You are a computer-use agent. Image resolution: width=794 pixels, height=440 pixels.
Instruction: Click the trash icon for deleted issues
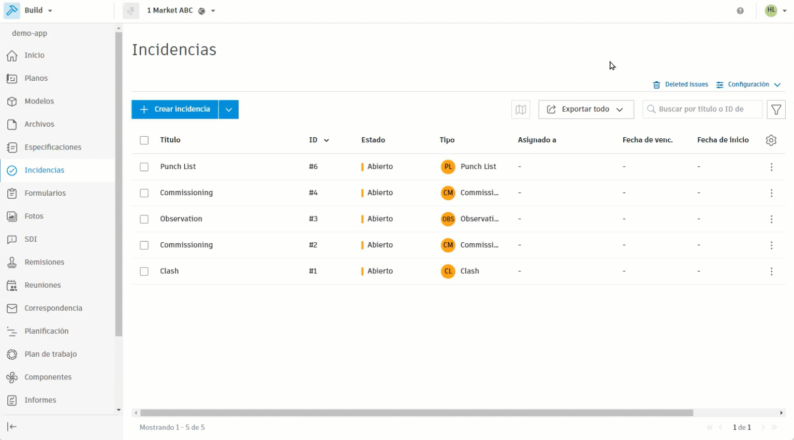pos(656,85)
